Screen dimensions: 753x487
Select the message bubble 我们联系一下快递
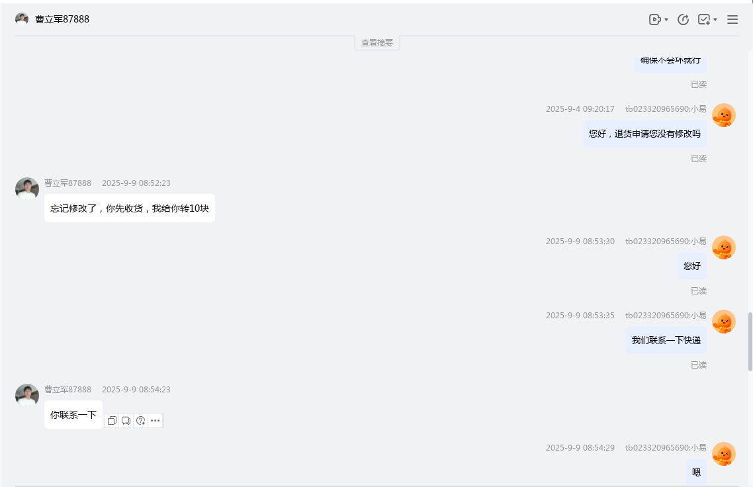pyautogui.click(x=666, y=340)
